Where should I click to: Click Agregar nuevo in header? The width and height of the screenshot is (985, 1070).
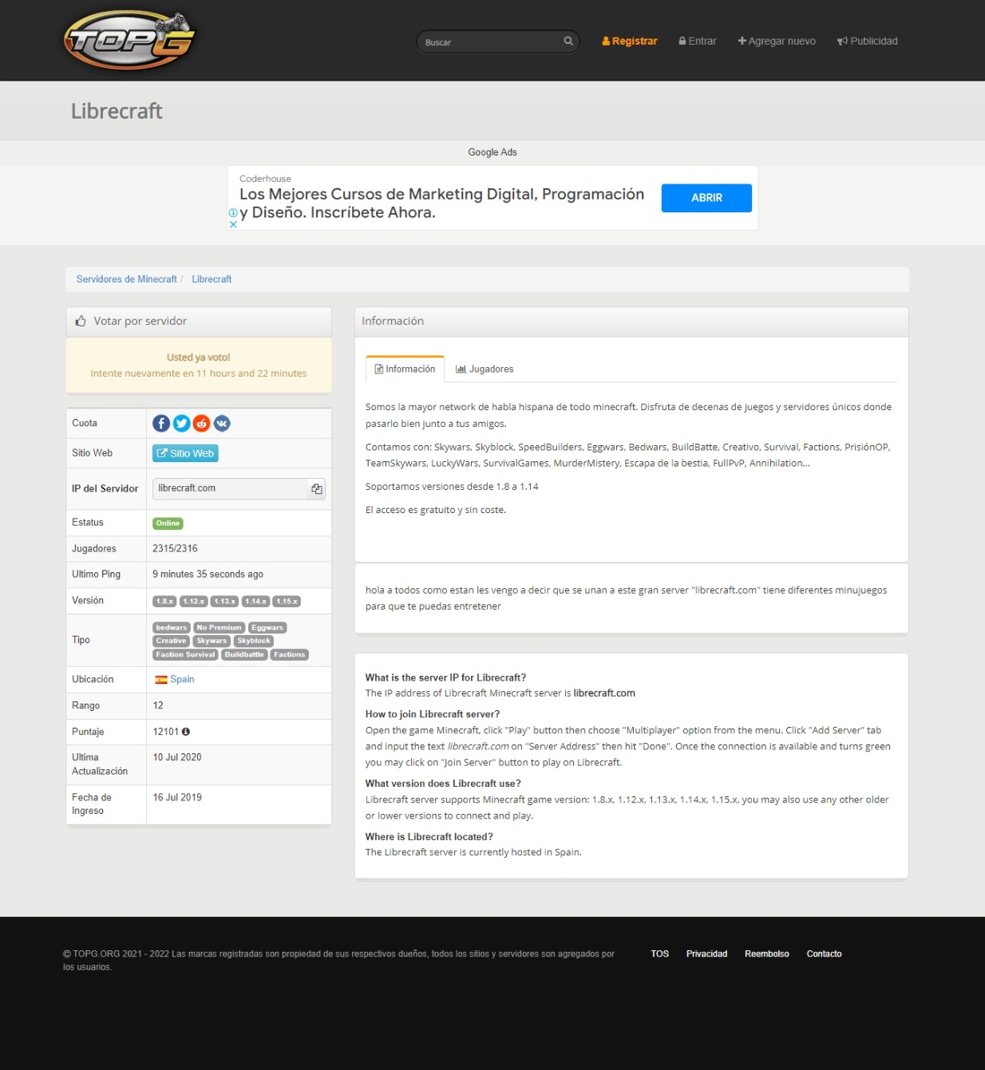pyautogui.click(x=777, y=41)
